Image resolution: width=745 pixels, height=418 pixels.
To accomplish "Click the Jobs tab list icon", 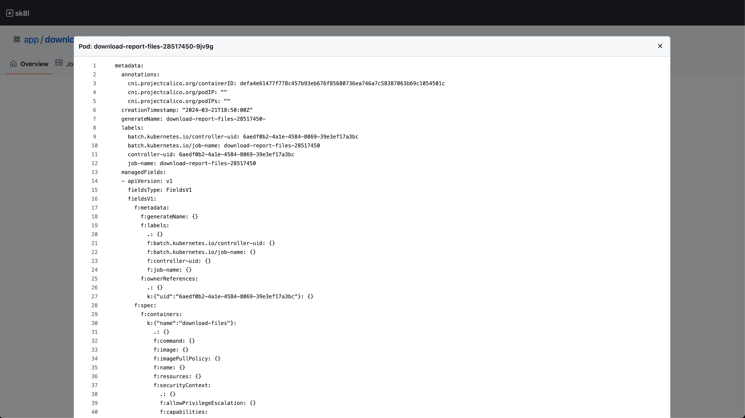I will 59,63.
